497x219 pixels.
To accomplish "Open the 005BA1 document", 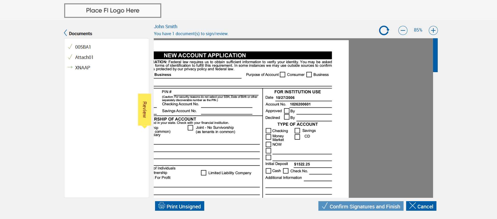I will tap(83, 47).
